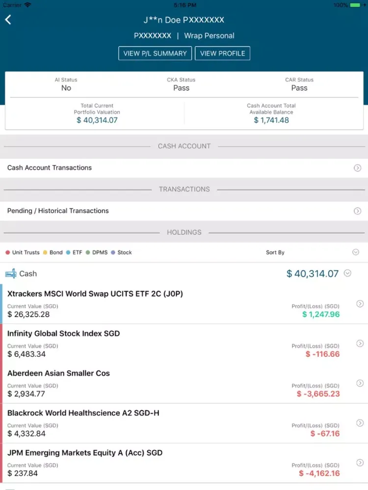Tap the back arrow icon

8,20
